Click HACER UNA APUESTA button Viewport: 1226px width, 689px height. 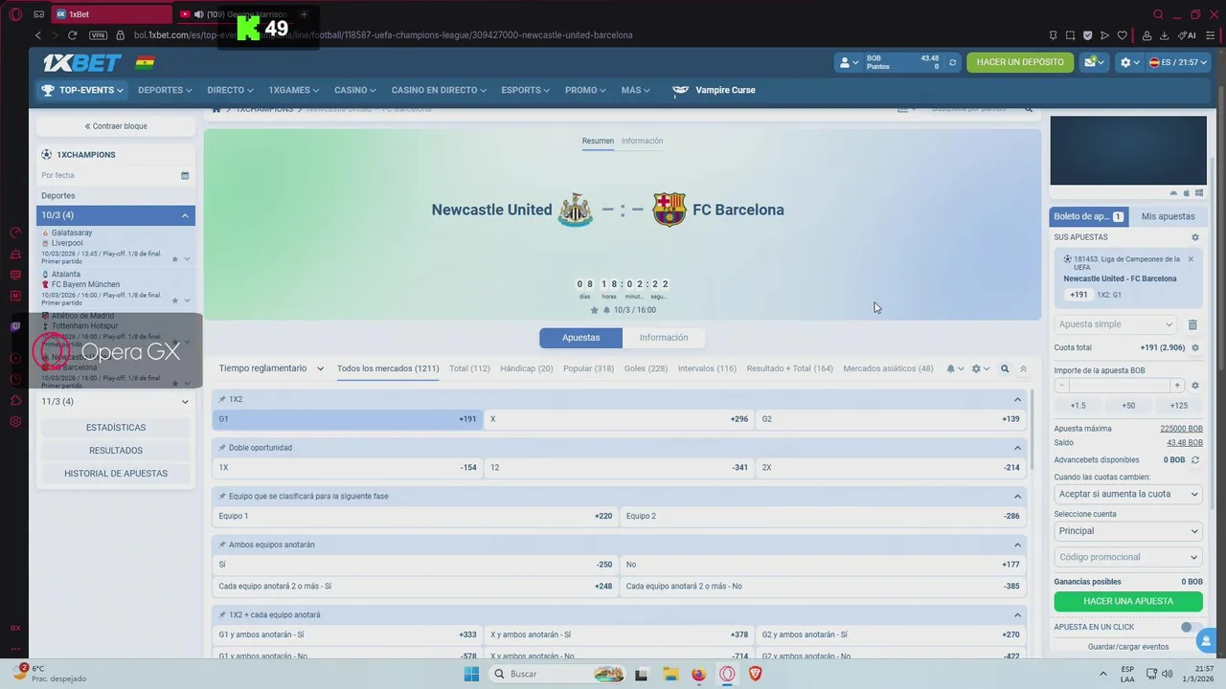[x=1128, y=601]
